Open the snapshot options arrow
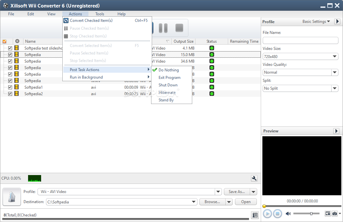This screenshot has height=222, width=343. [x=340, y=214]
